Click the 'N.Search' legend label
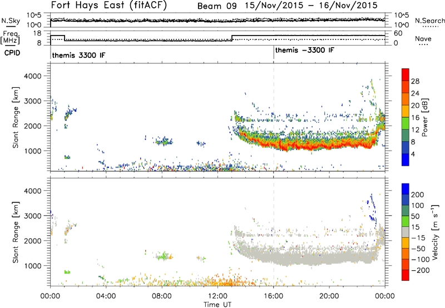 pos(429,21)
